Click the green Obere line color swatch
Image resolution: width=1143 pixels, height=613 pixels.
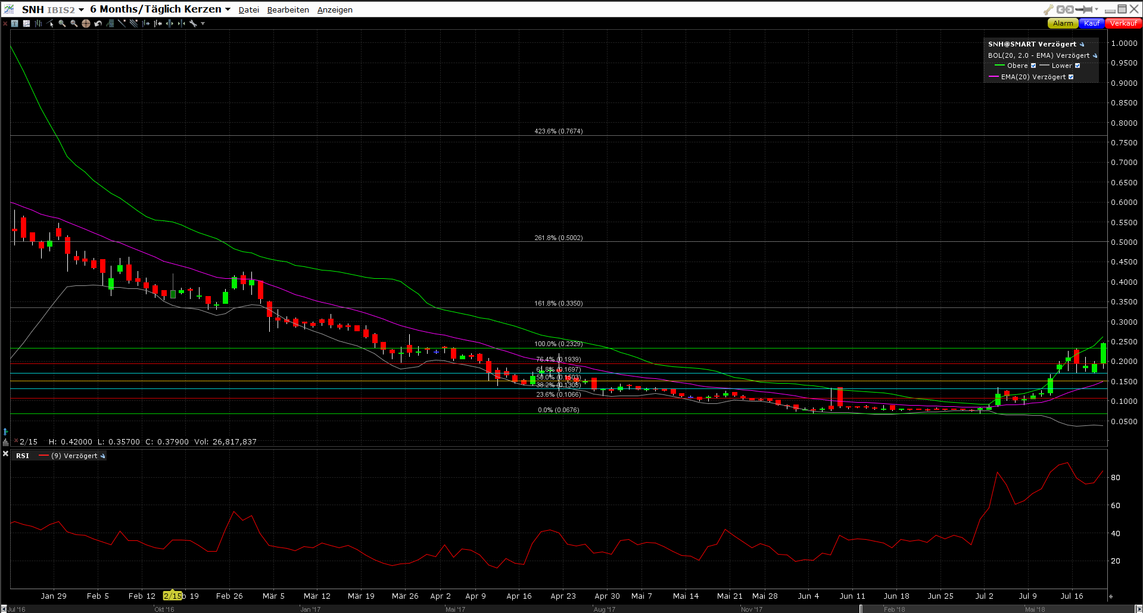point(1000,66)
